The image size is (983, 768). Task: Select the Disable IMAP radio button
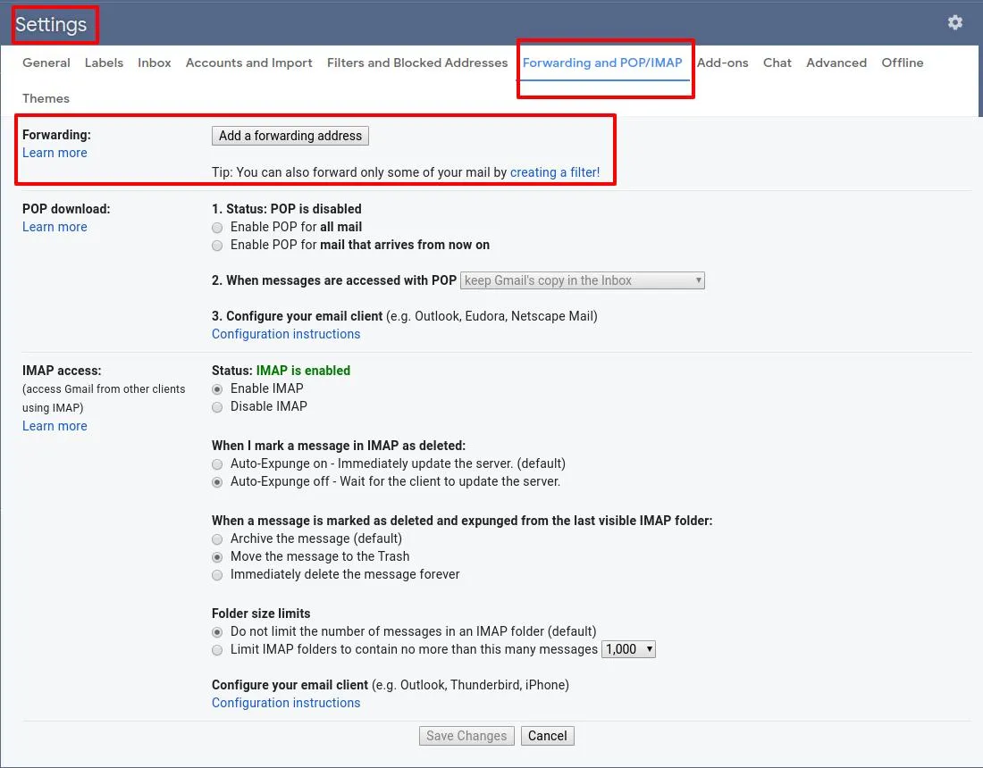(217, 407)
